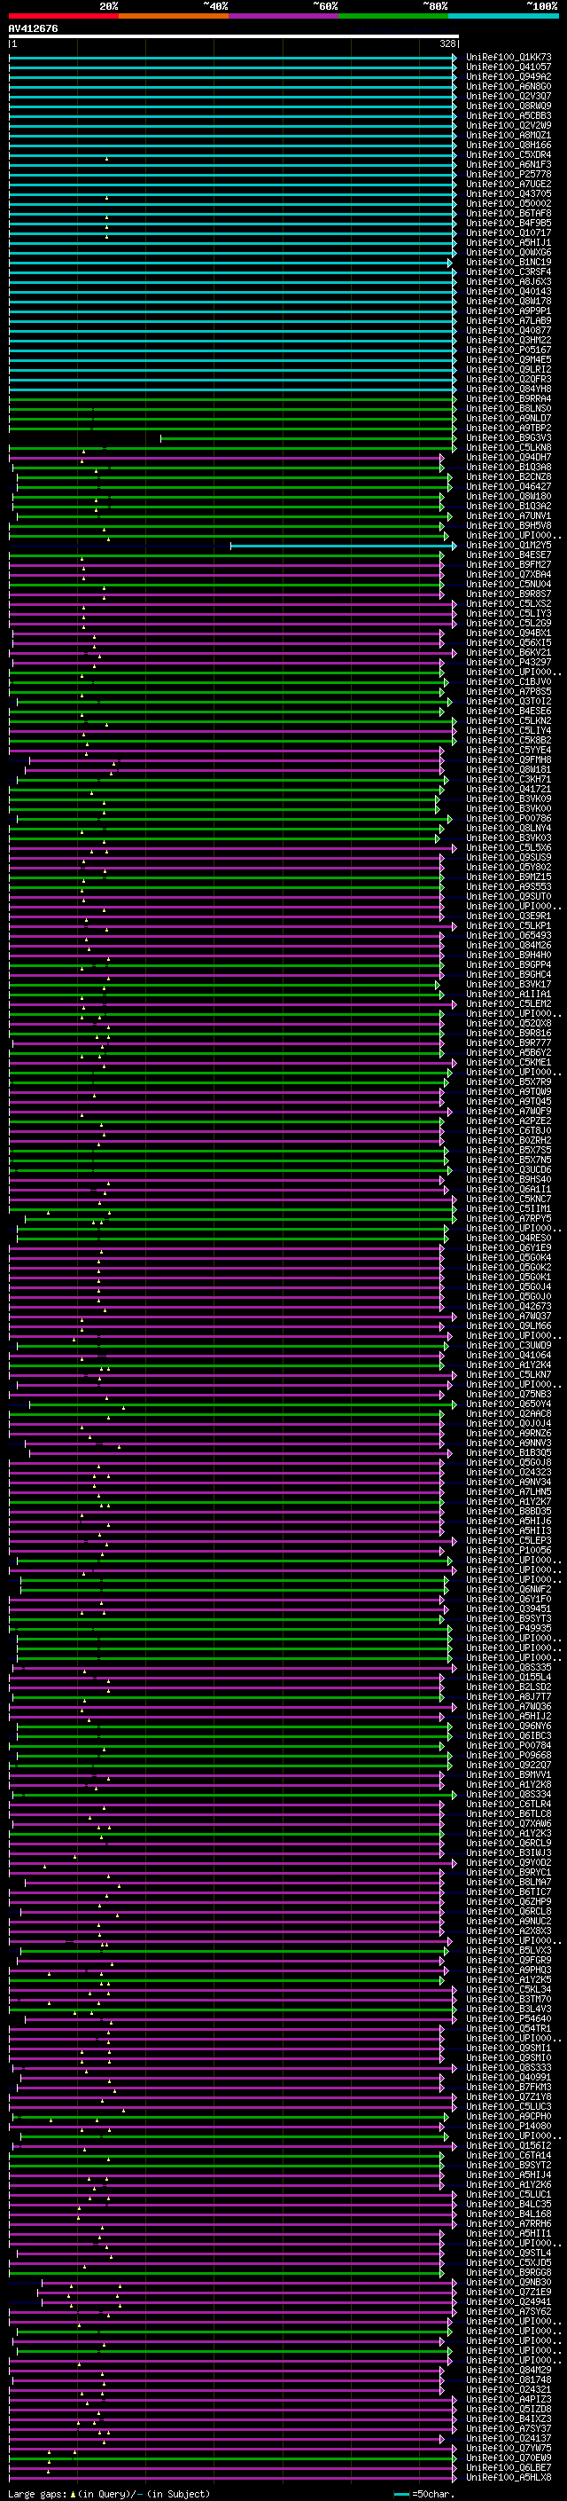
Task: Click the short cyan alignment bar for Q1M2Y5
Action: point(343,546)
